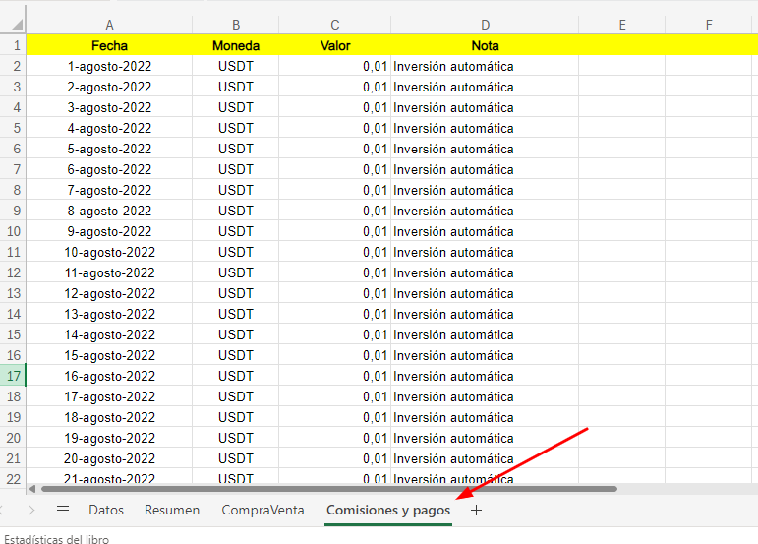
Task: Go to the CompraVenta sheet tab
Action: (x=262, y=511)
